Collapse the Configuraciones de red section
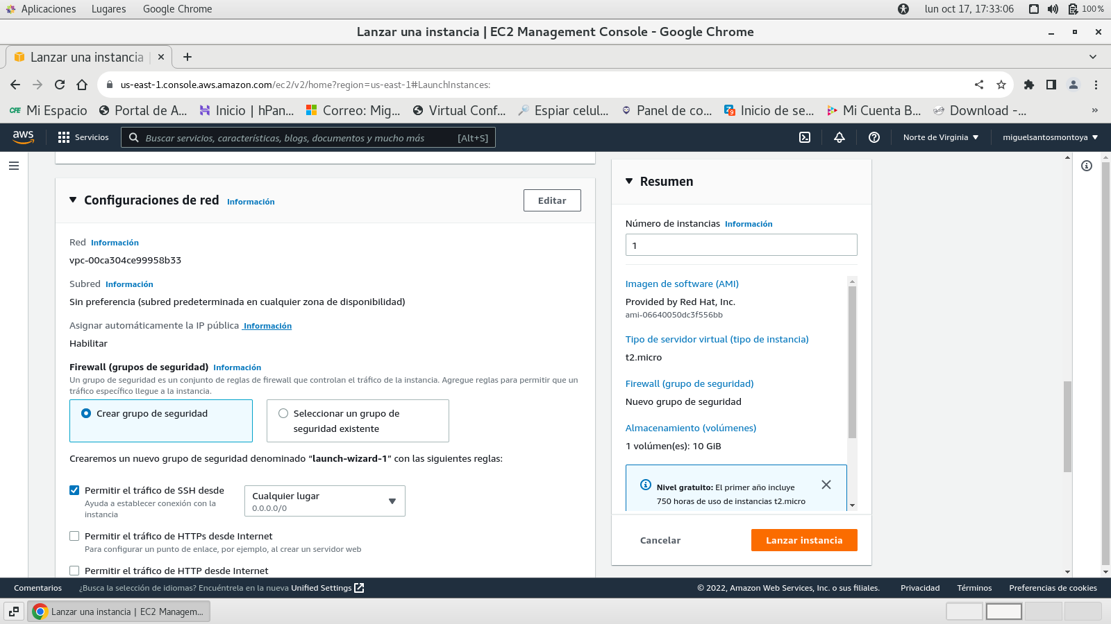 73,200
